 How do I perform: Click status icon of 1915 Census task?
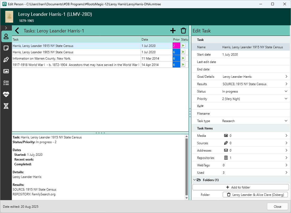coord(183,46)
